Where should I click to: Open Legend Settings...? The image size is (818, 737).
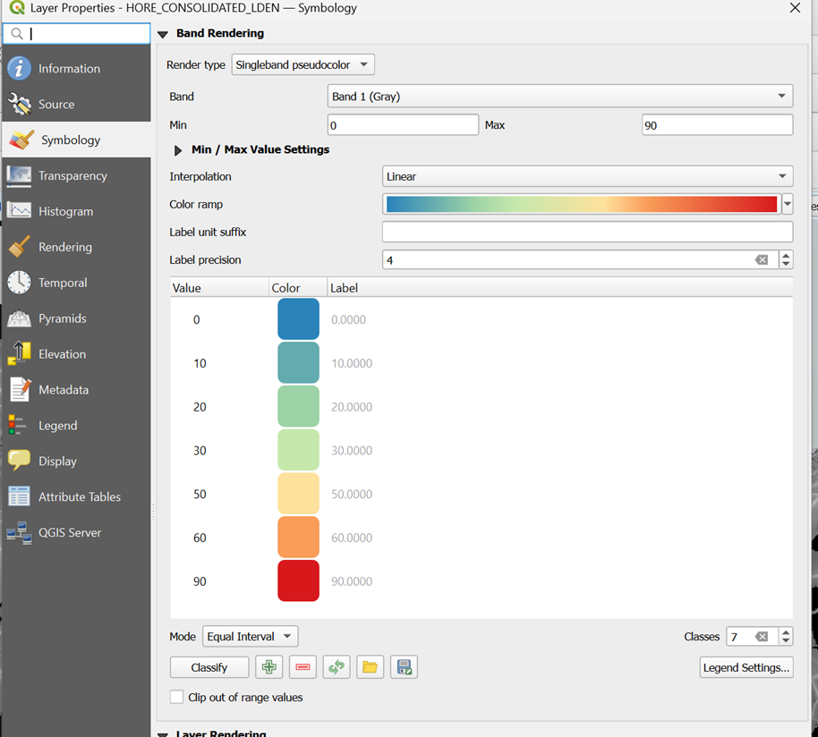(x=746, y=667)
